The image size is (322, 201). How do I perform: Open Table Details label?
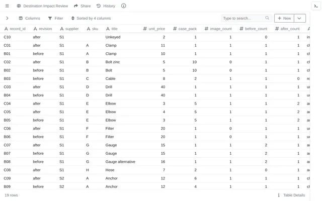click(294, 195)
